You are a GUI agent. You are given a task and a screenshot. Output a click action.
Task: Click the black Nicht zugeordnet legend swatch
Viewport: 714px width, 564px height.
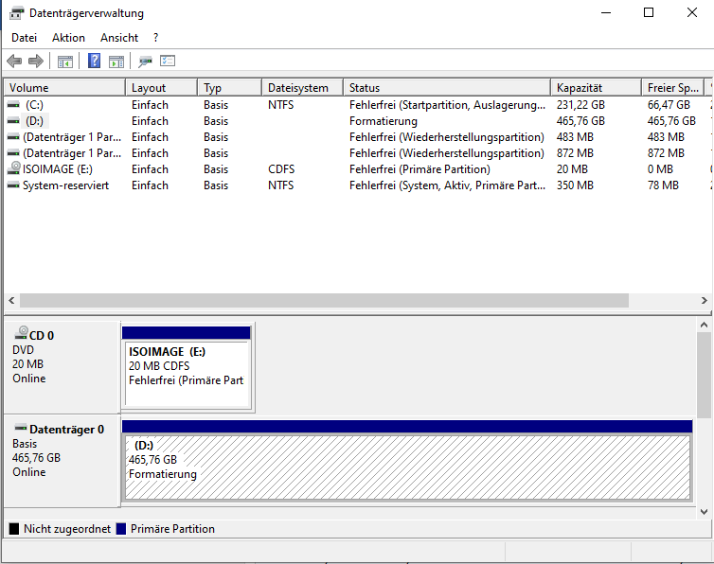(x=14, y=528)
